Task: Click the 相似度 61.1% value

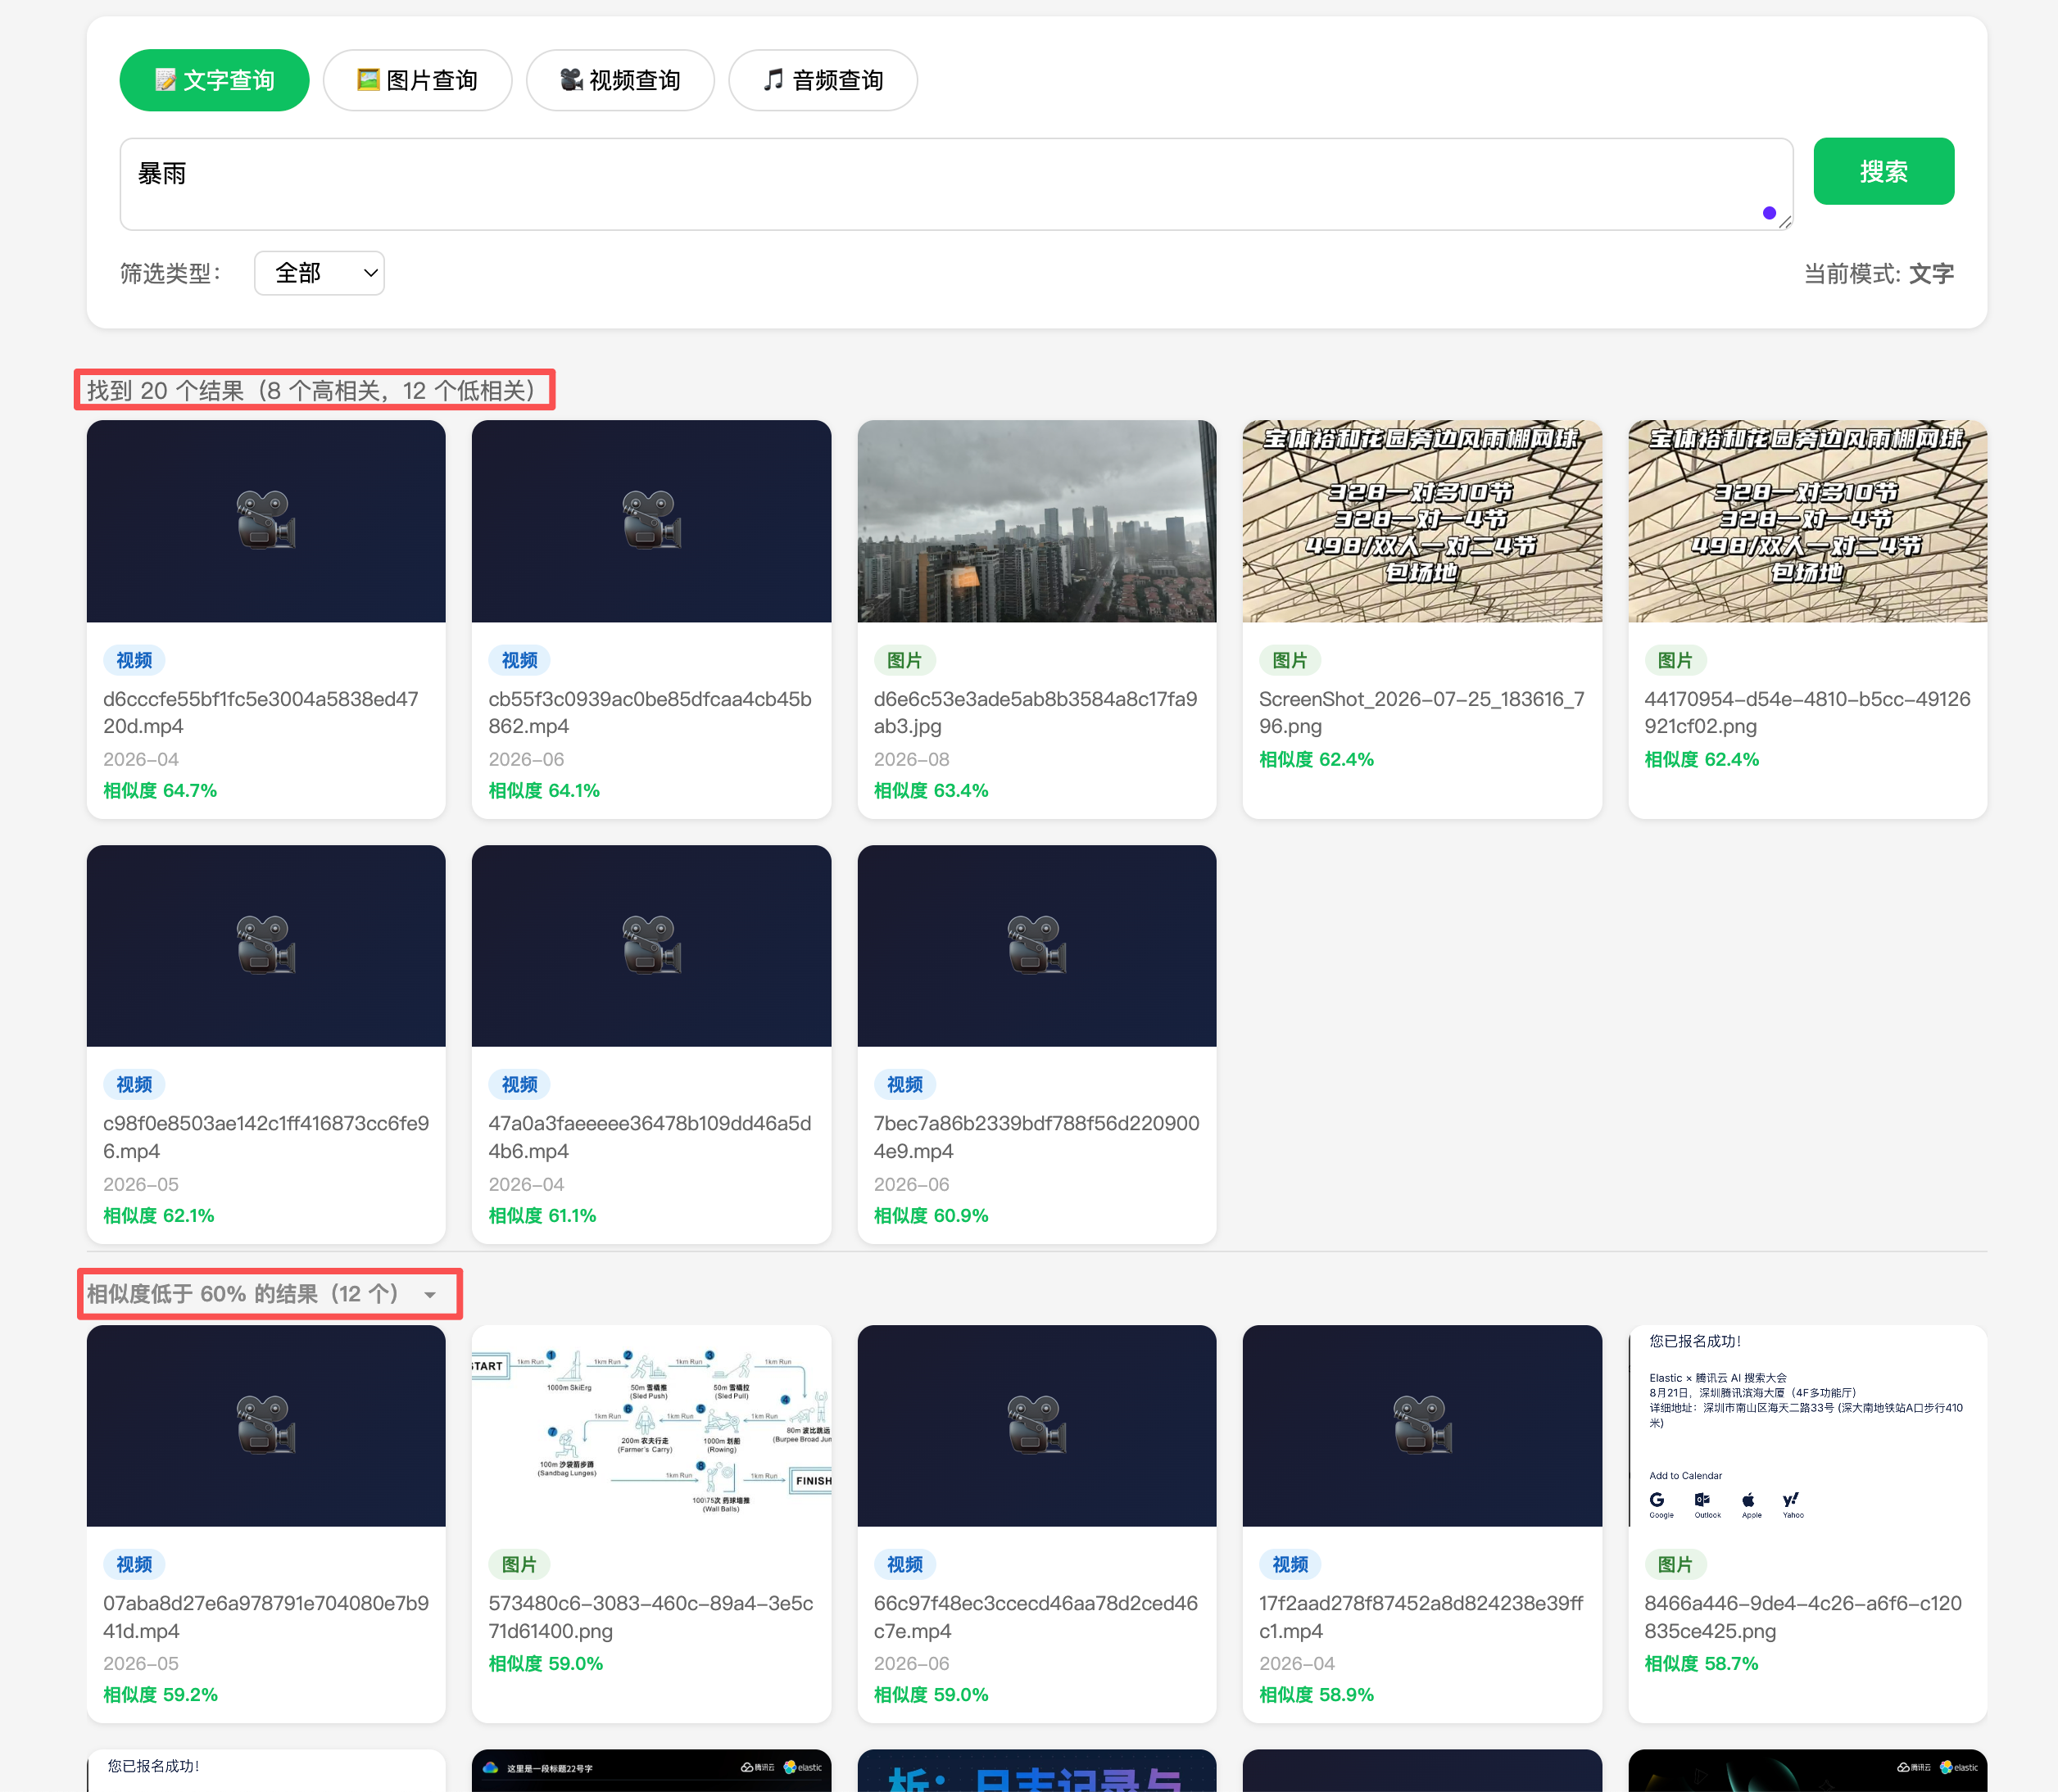Action: [542, 1215]
